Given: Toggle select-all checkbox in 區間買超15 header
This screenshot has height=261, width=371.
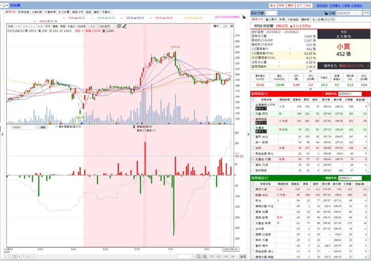Looking at the screenshot, I should [x=253, y=100].
